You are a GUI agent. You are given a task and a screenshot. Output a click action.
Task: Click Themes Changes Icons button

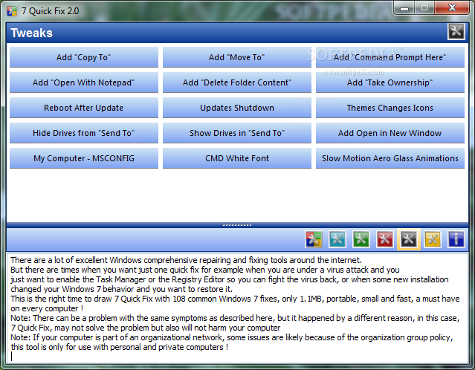coord(390,108)
